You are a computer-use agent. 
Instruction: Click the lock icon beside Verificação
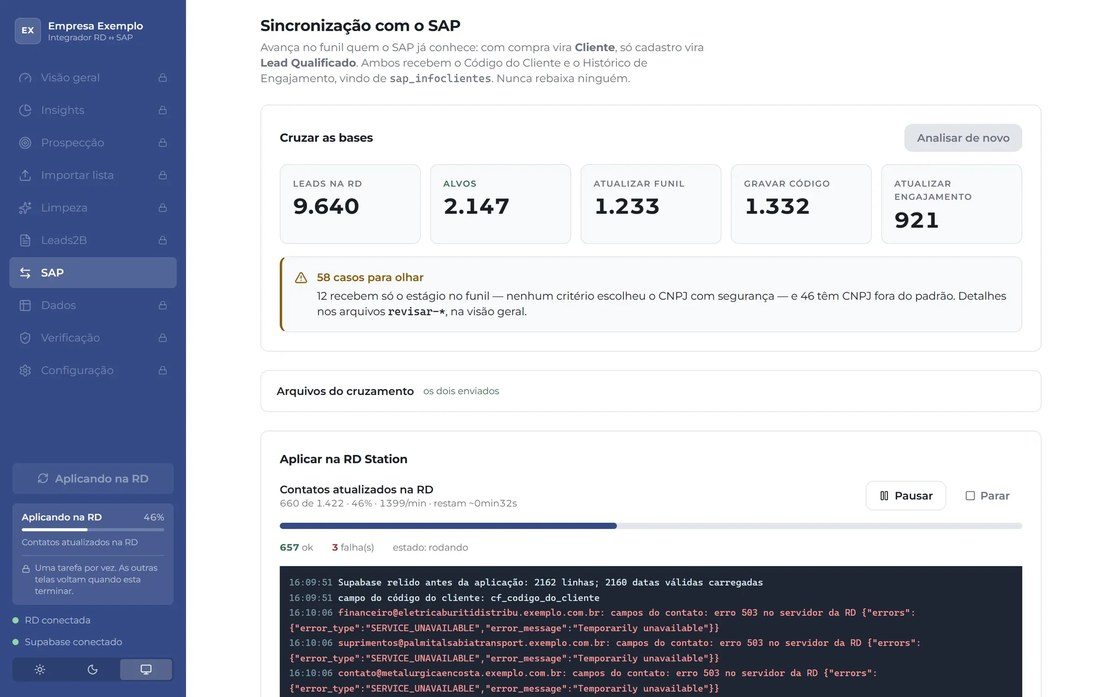163,338
